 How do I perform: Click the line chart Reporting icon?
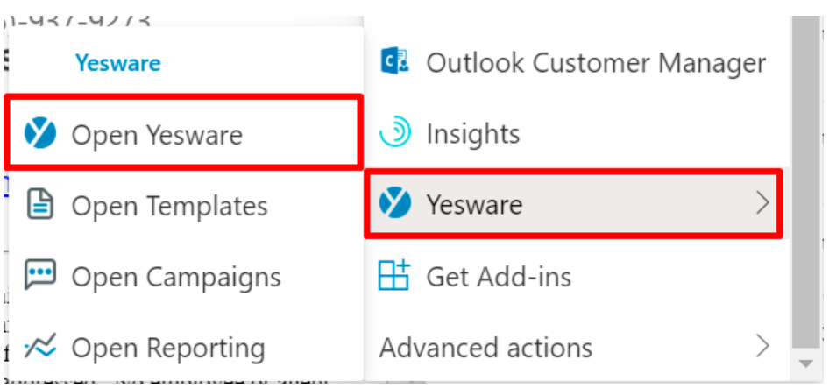coord(40,347)
